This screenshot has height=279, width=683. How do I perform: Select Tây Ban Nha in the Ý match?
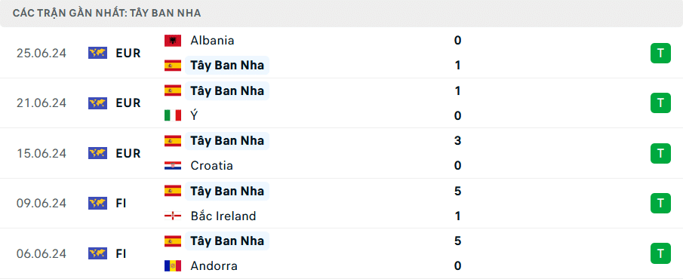227,90
